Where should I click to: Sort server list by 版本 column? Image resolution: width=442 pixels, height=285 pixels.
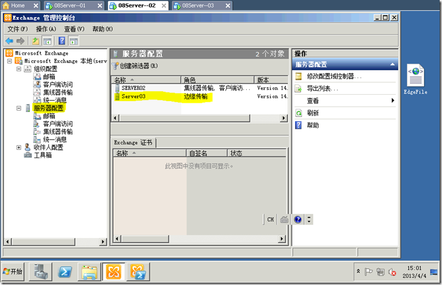pos(271,80)
